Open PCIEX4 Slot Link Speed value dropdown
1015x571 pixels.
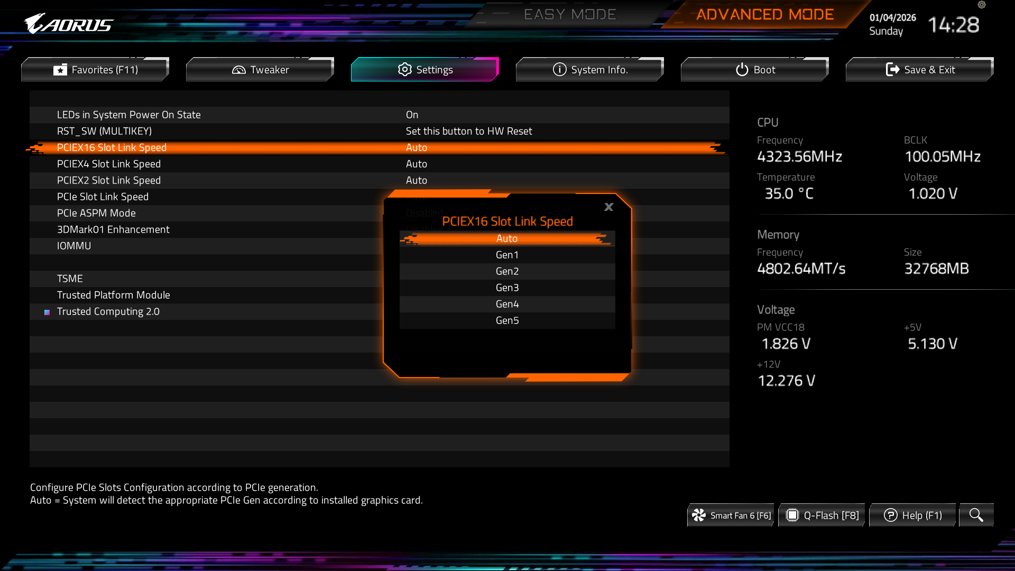417,164
